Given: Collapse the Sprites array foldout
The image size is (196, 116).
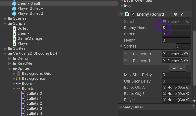Looking at the screenshot, I should coord(121,46).
